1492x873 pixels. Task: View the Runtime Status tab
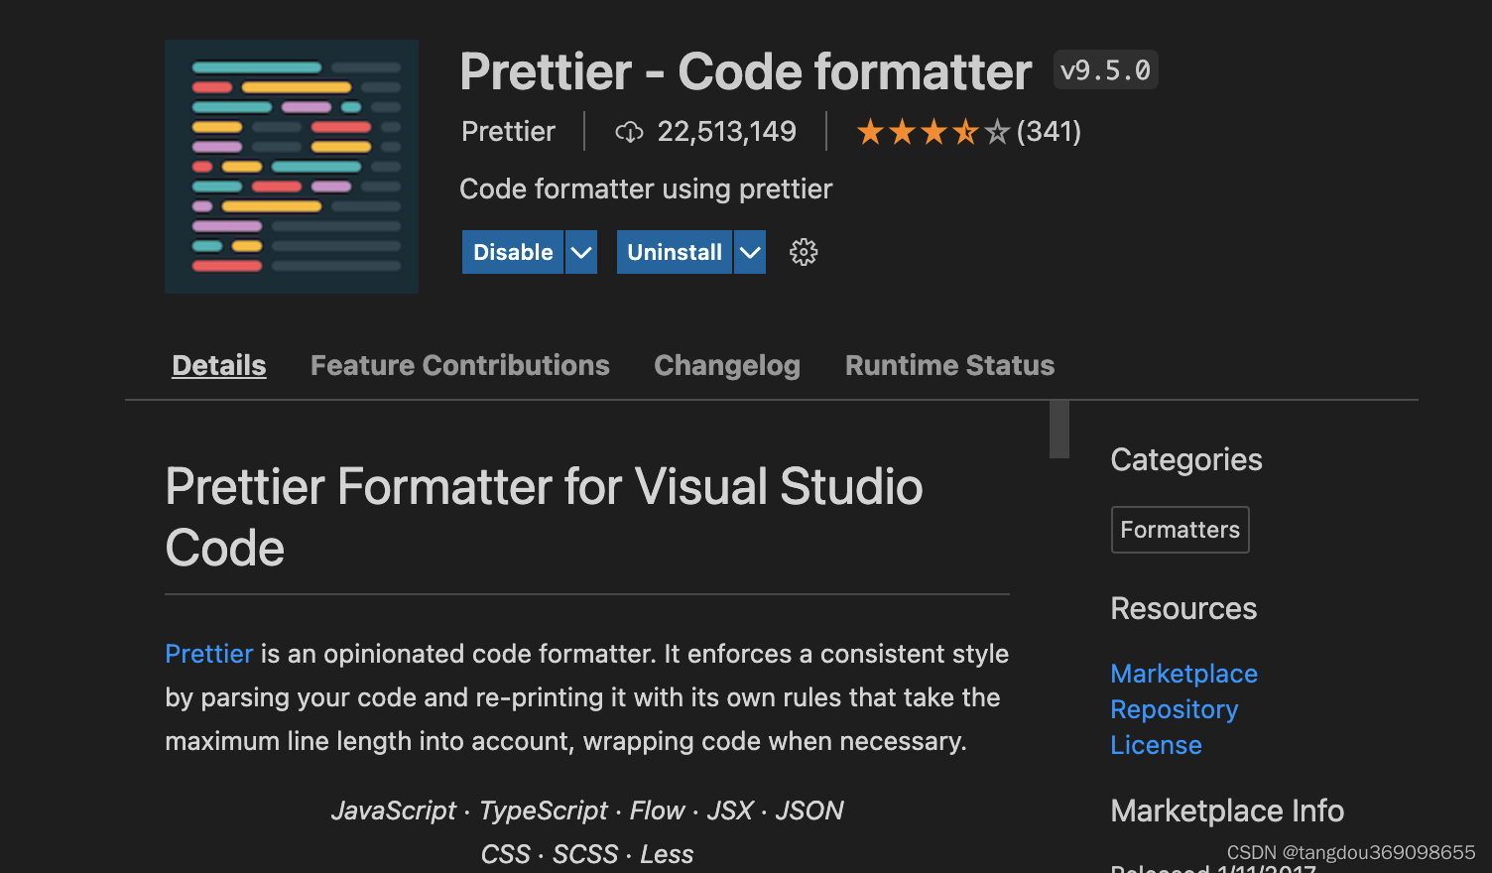tap(948, 365)
